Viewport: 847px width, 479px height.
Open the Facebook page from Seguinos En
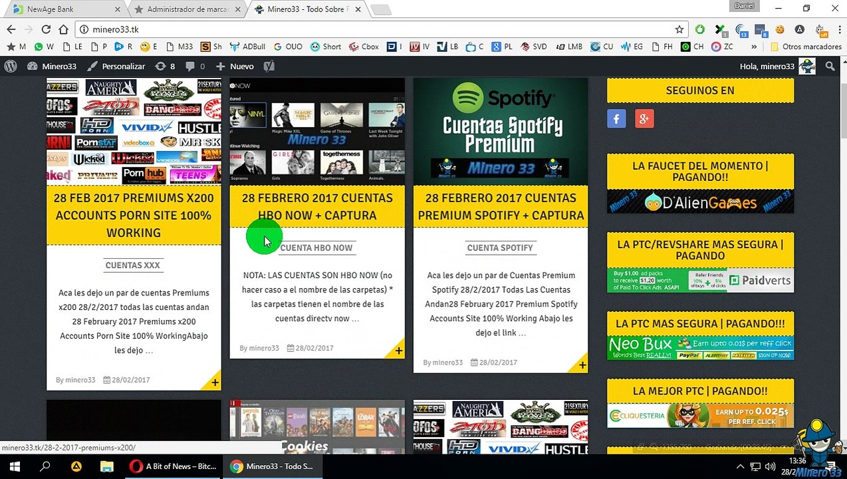[x=616, y=119]
